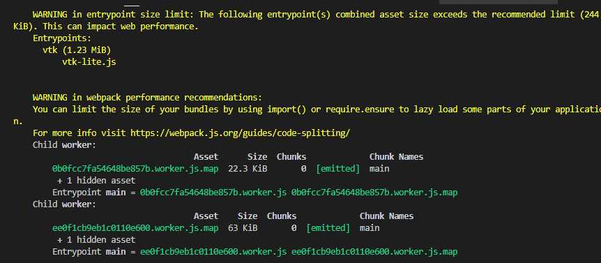Open 0b0fcc7fa54648be857b.worker.js in the first Entrypoint main line
601x263 pixels.
(x=213, y=193)
